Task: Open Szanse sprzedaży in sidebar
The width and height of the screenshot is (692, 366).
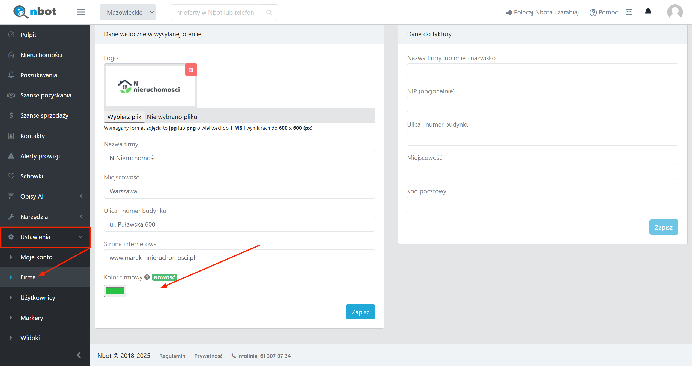Action: click(x=45, y=115)
